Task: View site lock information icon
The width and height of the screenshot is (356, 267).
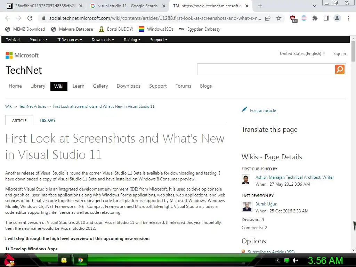Action: (x=44, y=18)
